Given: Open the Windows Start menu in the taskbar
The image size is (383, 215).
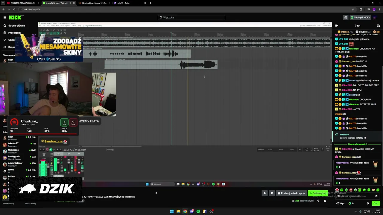Looking at the screenshot, I should (x=172, y=211).
